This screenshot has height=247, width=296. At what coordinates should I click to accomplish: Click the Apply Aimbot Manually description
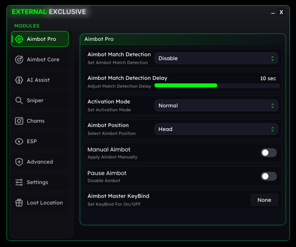112,157
